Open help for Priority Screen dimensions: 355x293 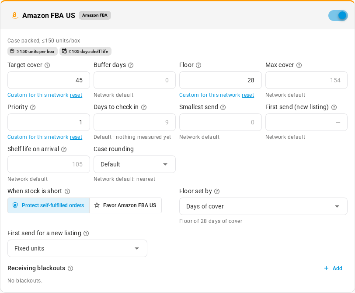point(33,107)
